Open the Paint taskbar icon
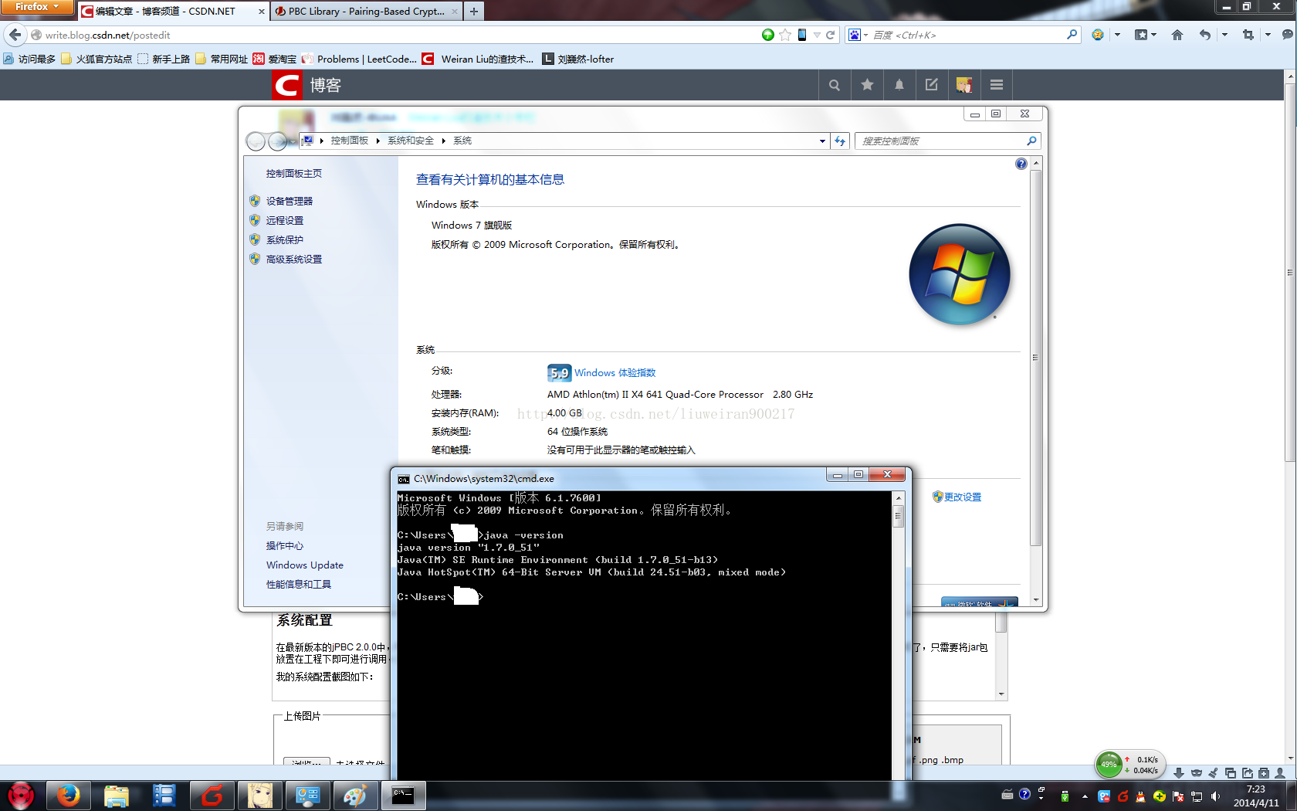Image resolution: width=1297 pixels, height=811 pixels. (354, 796)
